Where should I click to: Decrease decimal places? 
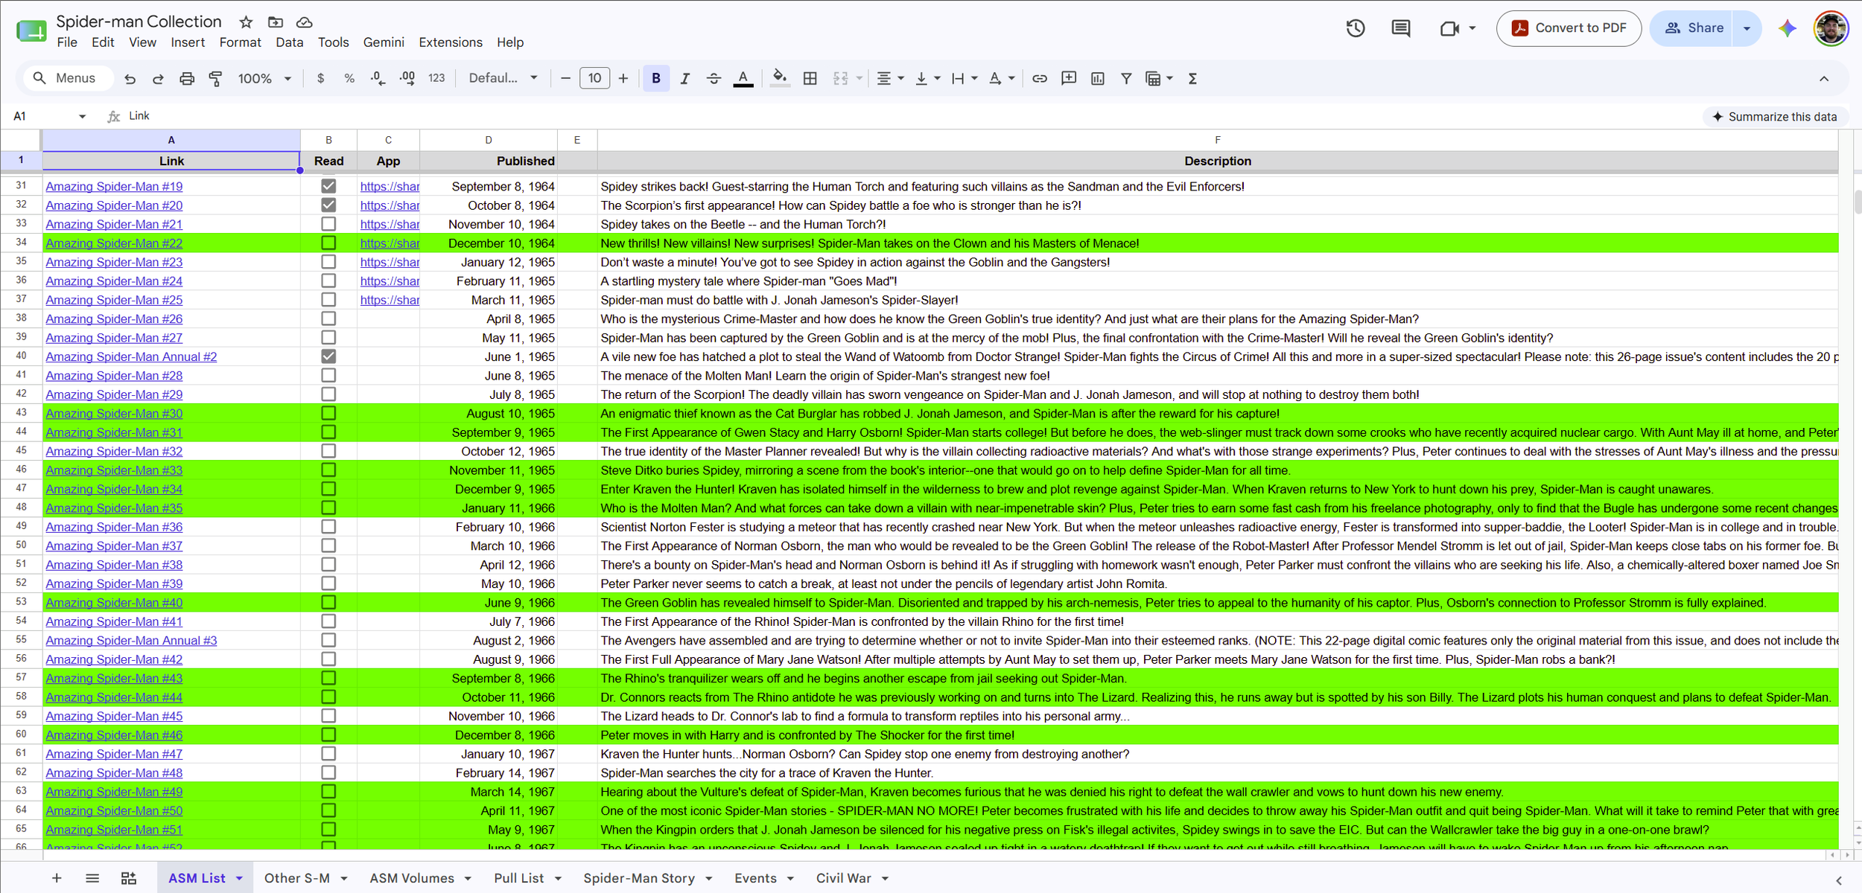click(378, 78)
